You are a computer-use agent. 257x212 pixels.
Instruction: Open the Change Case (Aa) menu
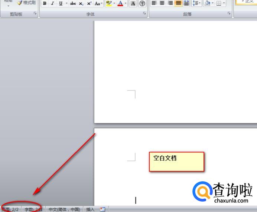(98, 3)
